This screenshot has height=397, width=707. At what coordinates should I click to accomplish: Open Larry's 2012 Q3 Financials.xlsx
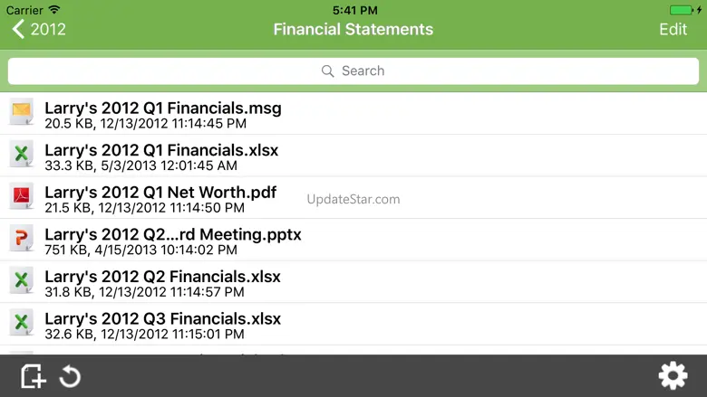click(x=162, y=324)
